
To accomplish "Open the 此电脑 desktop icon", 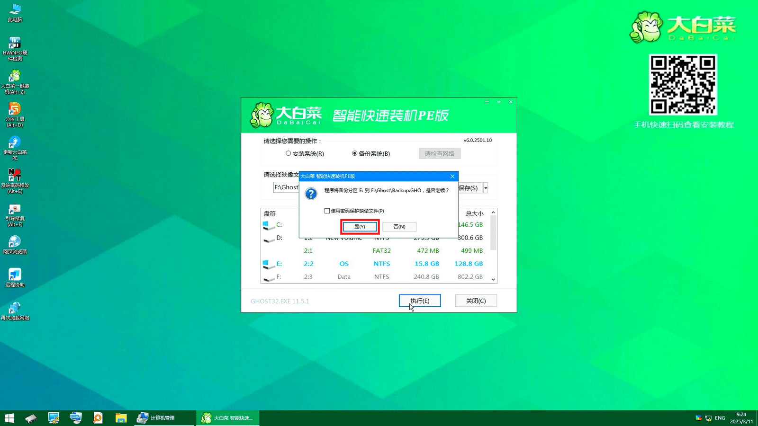I will pos(15,13).
